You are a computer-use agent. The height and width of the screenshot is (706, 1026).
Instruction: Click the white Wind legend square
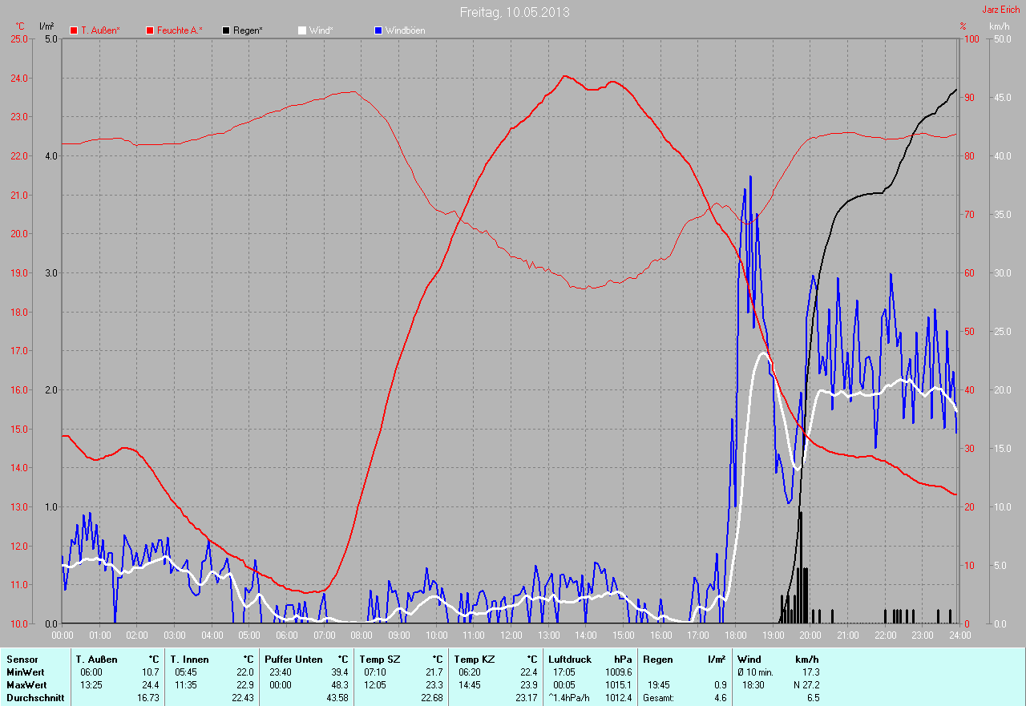click(x=302, y=30)
